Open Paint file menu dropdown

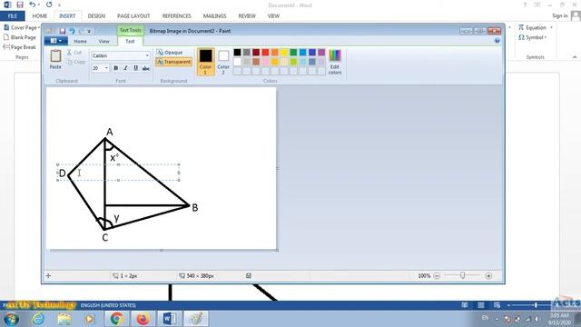[x=55, y=41]
